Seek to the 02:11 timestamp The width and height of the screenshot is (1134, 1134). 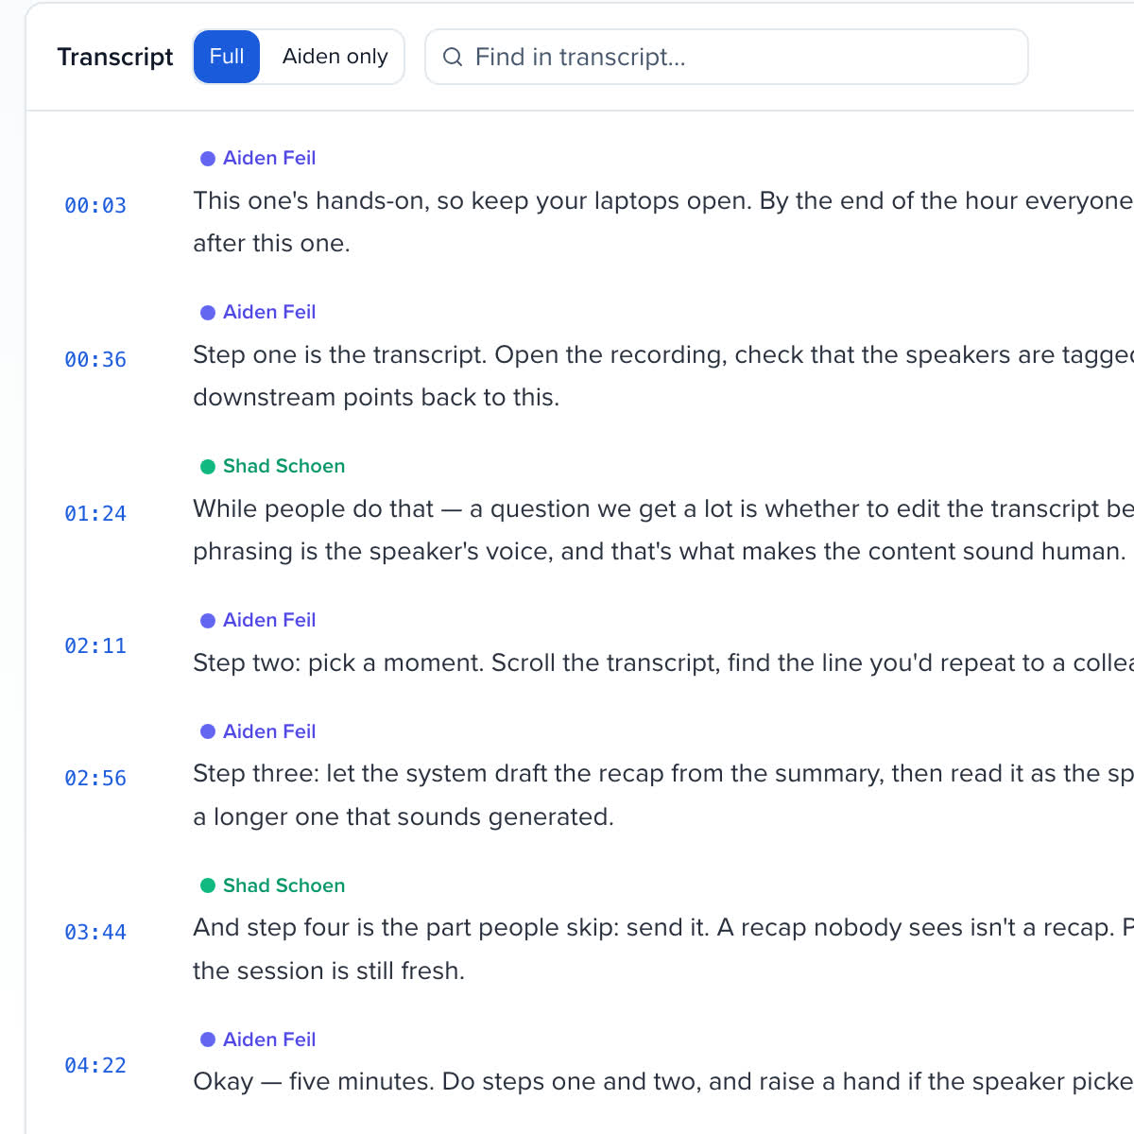click(x=95, y=645)
